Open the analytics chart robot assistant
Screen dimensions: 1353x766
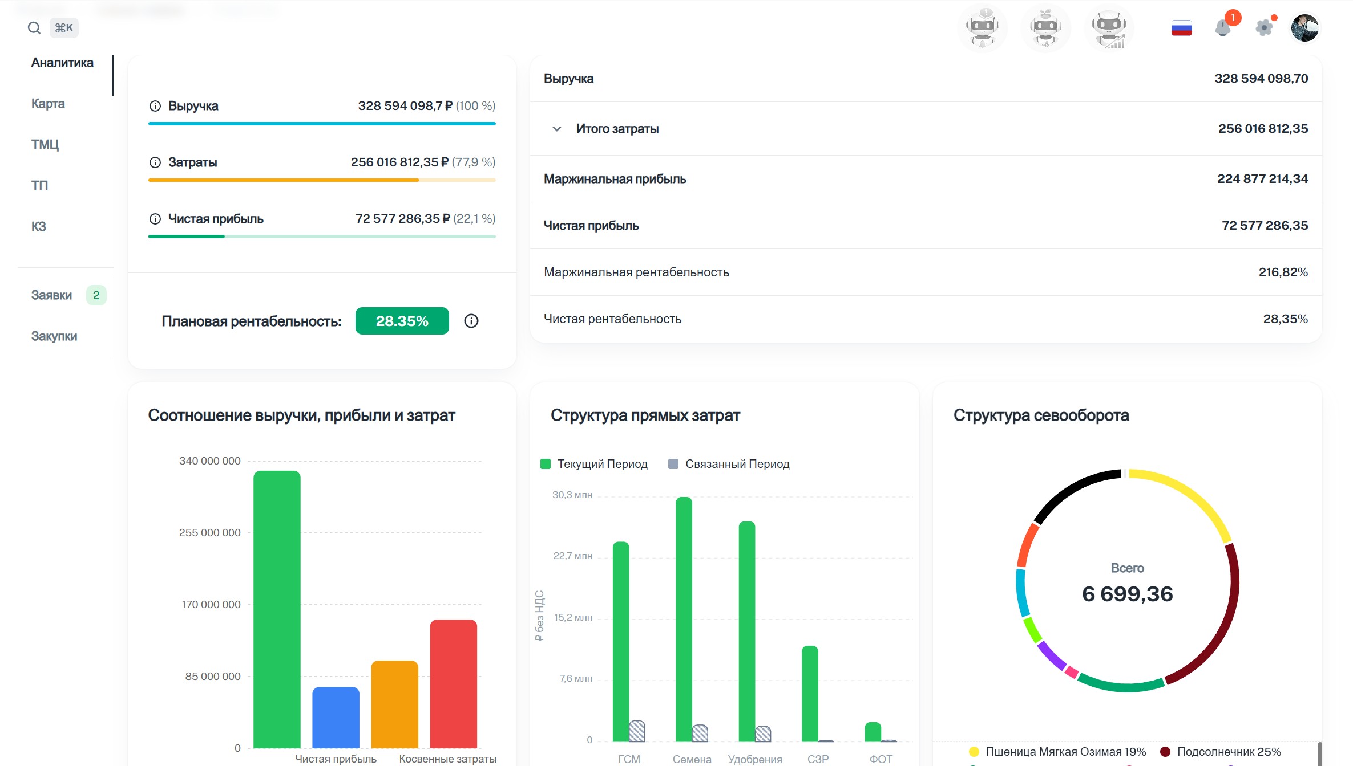[1109, 27]
